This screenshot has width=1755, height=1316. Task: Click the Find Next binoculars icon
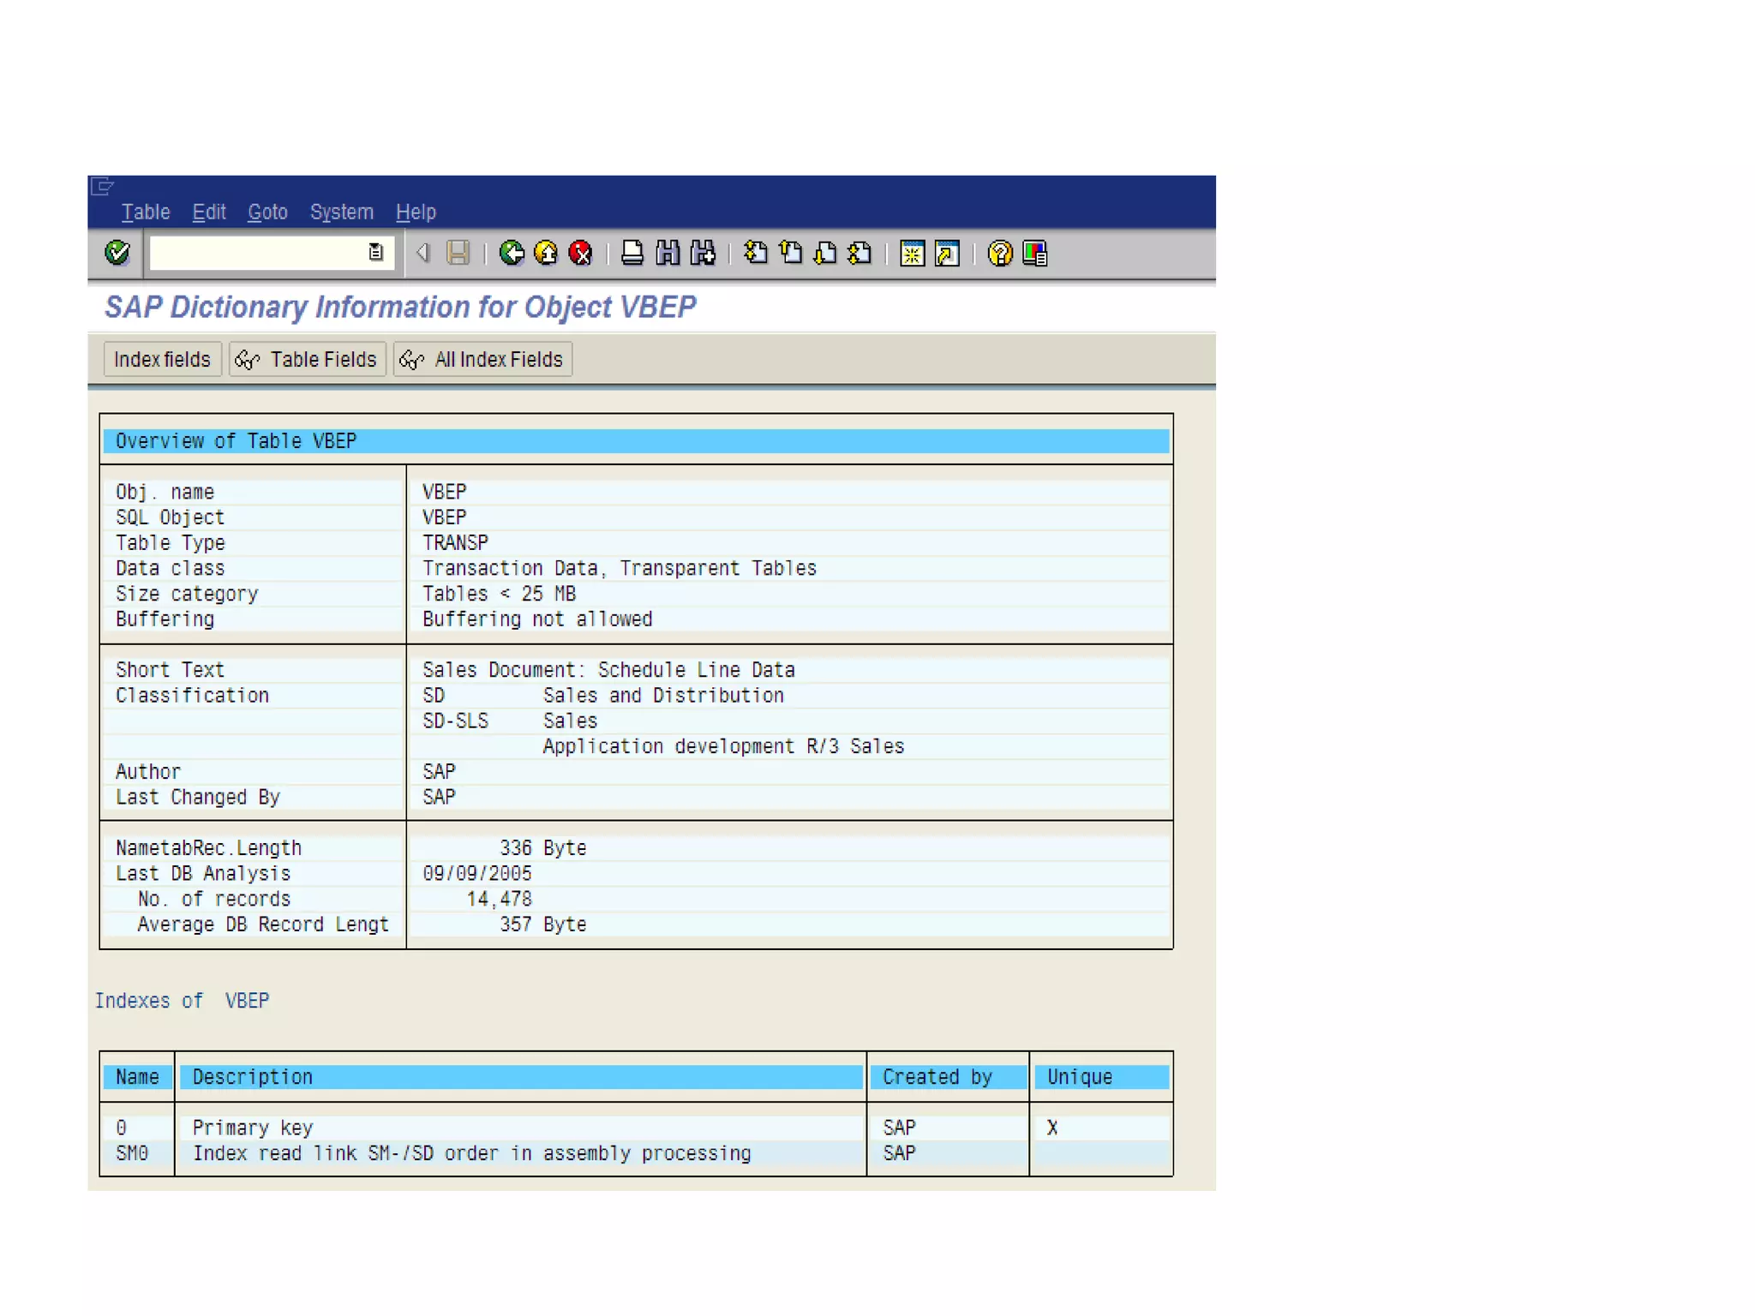click(x=703, y=253)
